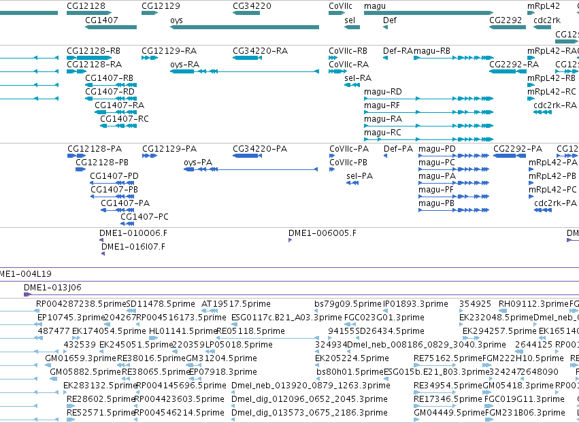
Task: Select protein CG12129-PA
Action: (169, 149)
